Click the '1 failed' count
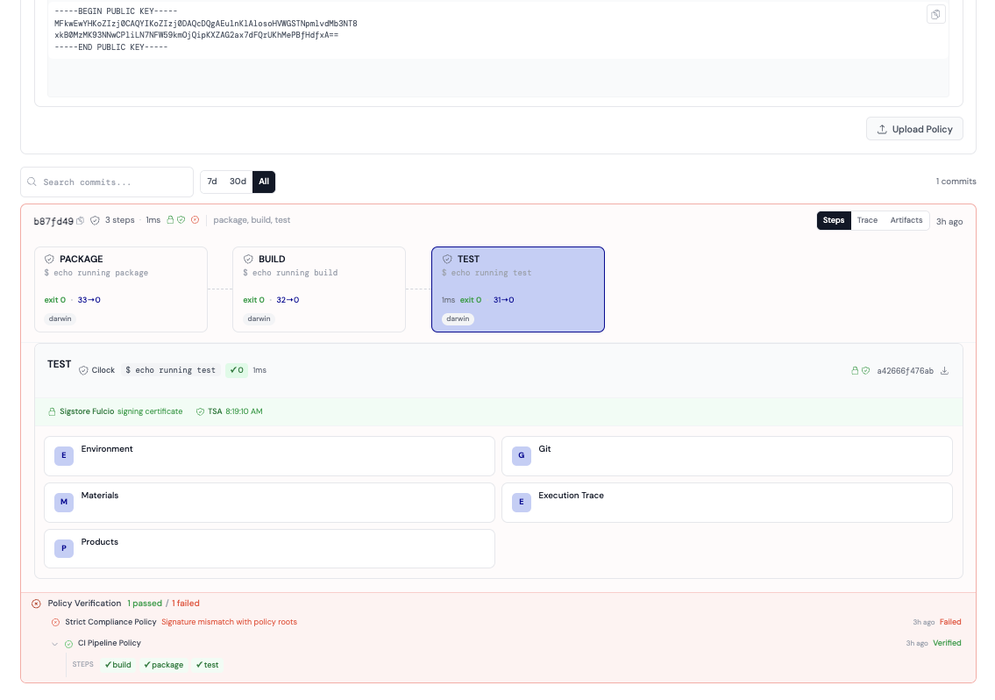The width and height of the screenshot is (995, 700). coord(185,604)
